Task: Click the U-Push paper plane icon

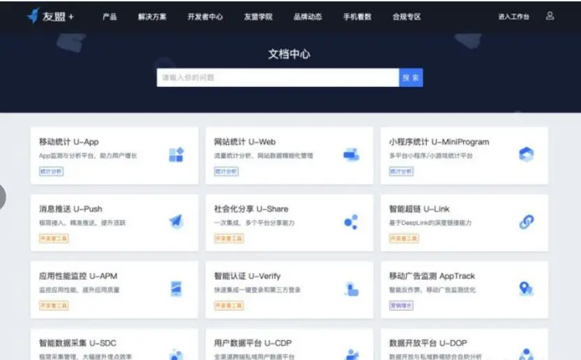Action: (x=176, y=221)
